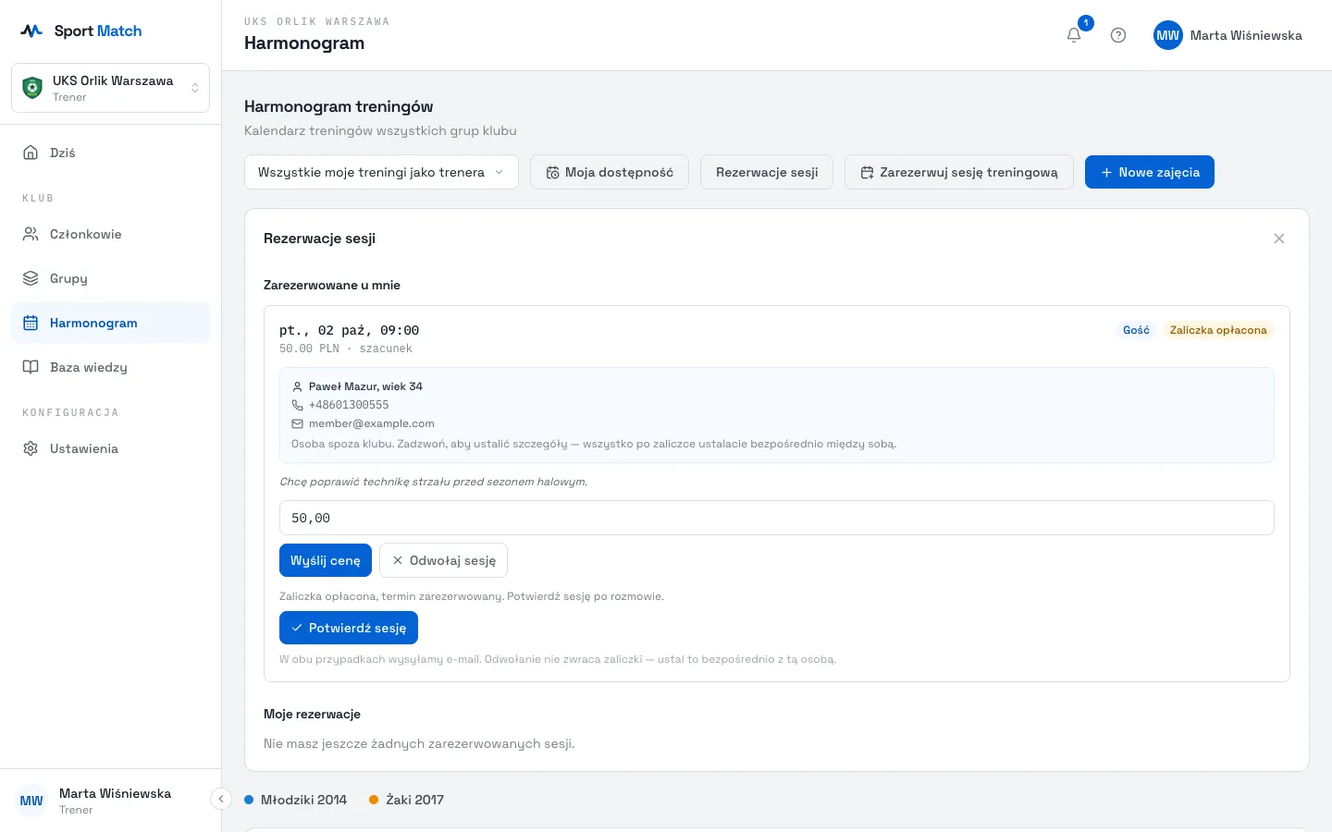Click the user name Marta Wiśniewska in the top bar
The image size is (1332, 832).
1246,35
